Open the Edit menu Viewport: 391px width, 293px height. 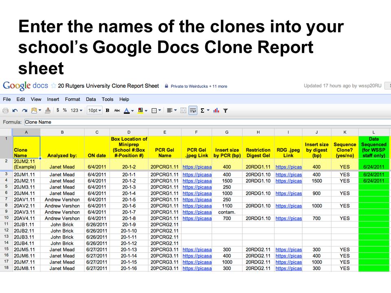pyautogui.click(x=21, y=99)
